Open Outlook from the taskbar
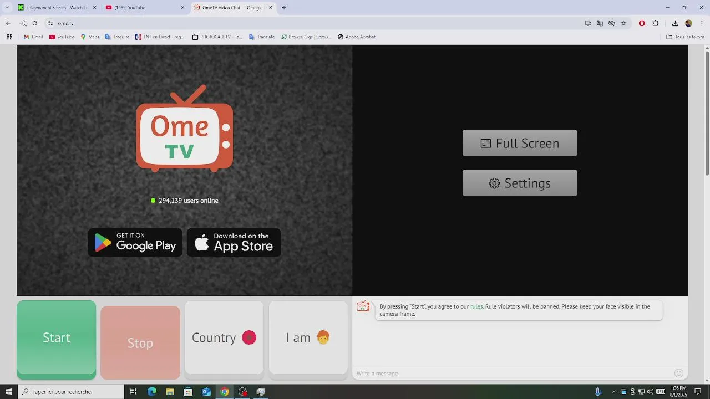Viewport: 710px width, 399px height. 206,392
